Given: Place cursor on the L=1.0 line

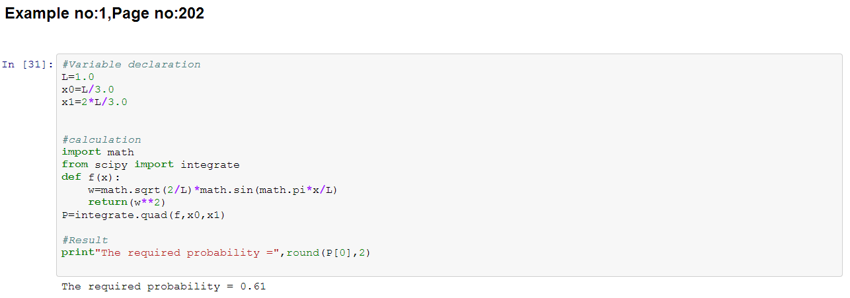Looking at the screenshot, I should pos(78,77).
